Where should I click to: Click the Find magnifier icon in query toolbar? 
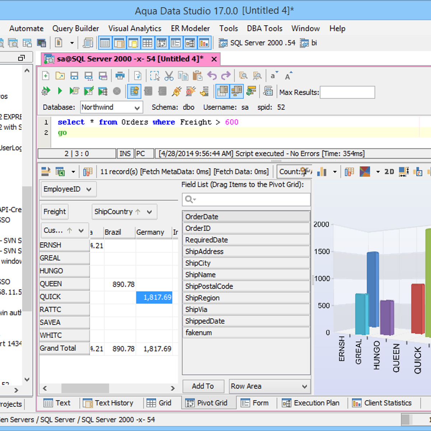[x=243, y=76]
